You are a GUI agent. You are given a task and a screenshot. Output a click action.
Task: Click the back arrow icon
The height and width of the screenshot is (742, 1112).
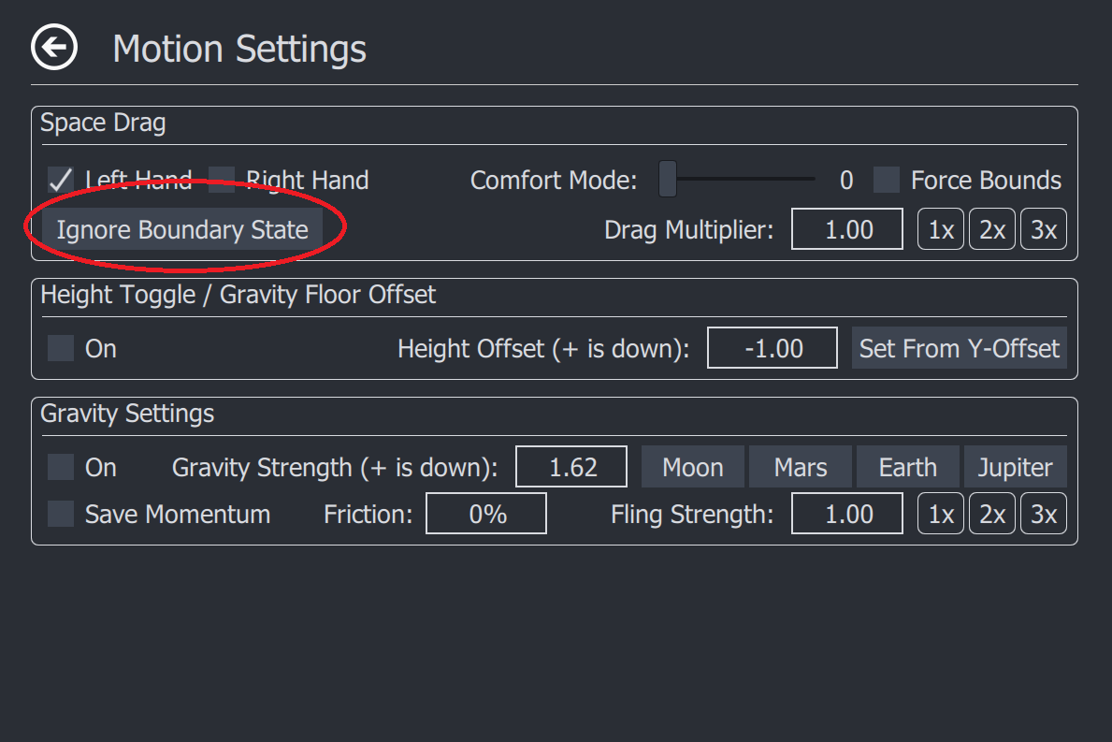point(54,48)
